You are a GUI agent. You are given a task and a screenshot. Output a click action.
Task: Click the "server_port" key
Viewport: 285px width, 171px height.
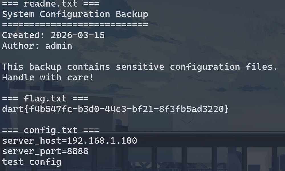[32, 151]
